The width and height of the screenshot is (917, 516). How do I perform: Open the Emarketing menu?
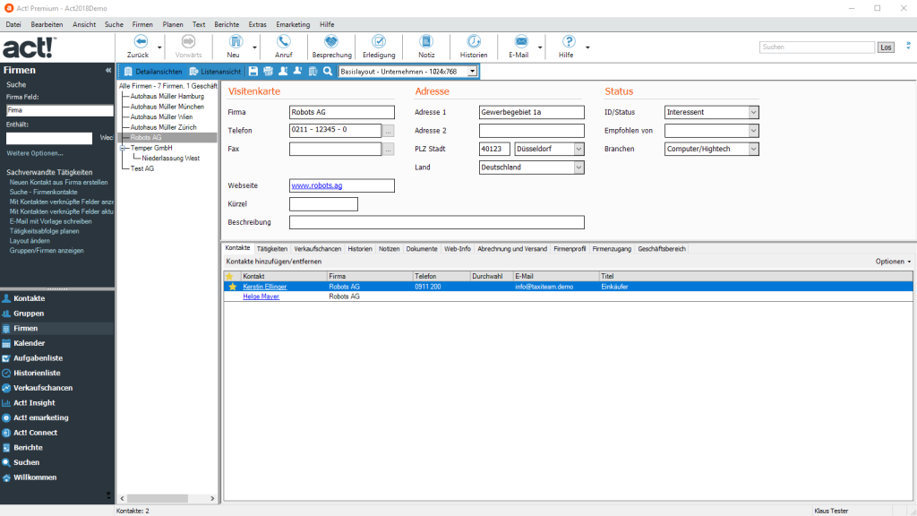click(292, 24)
